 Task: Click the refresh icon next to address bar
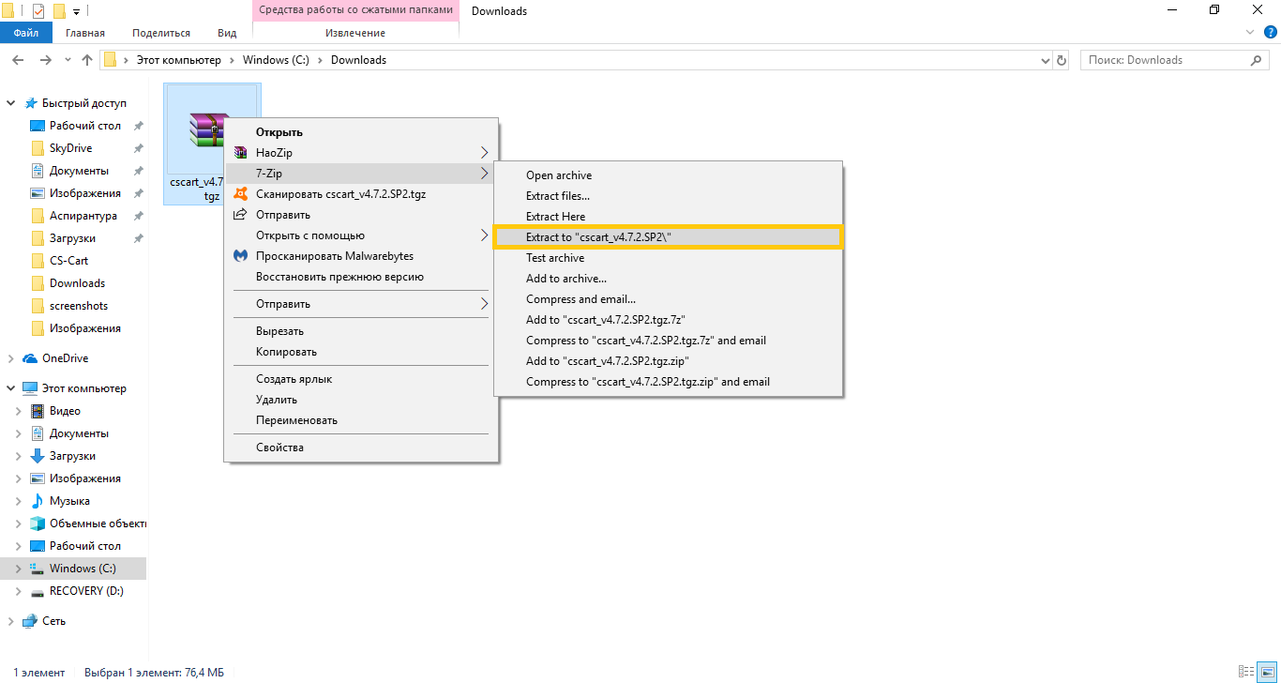pyautogui.click(x=1062, y=60)
